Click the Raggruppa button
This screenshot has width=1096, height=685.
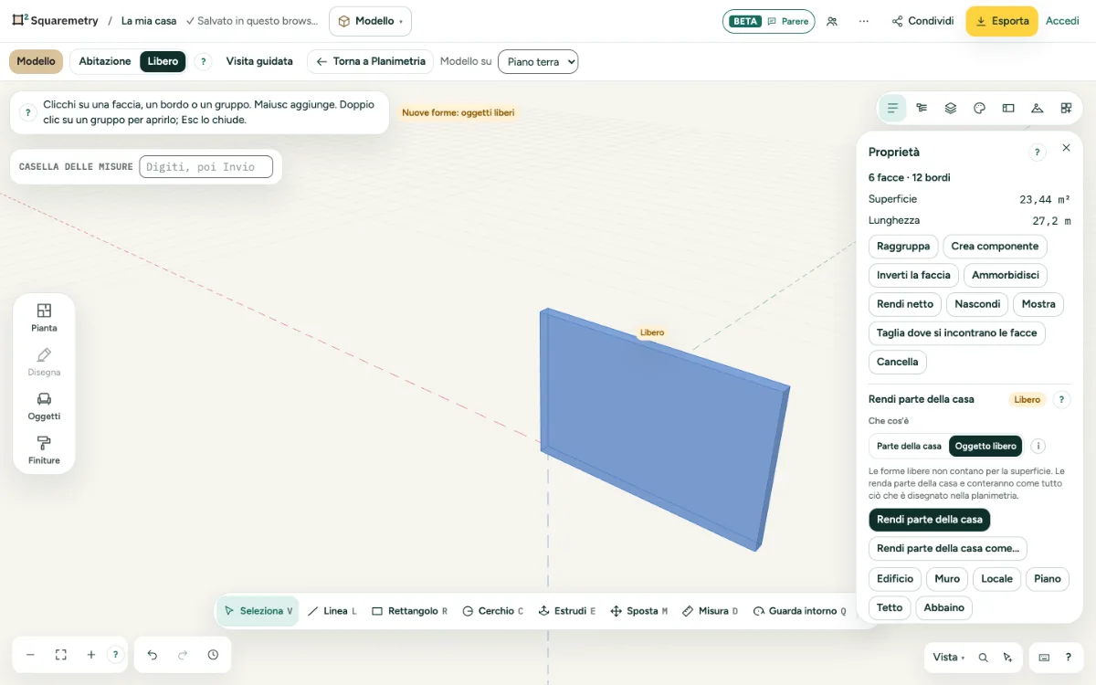point(903,246)
